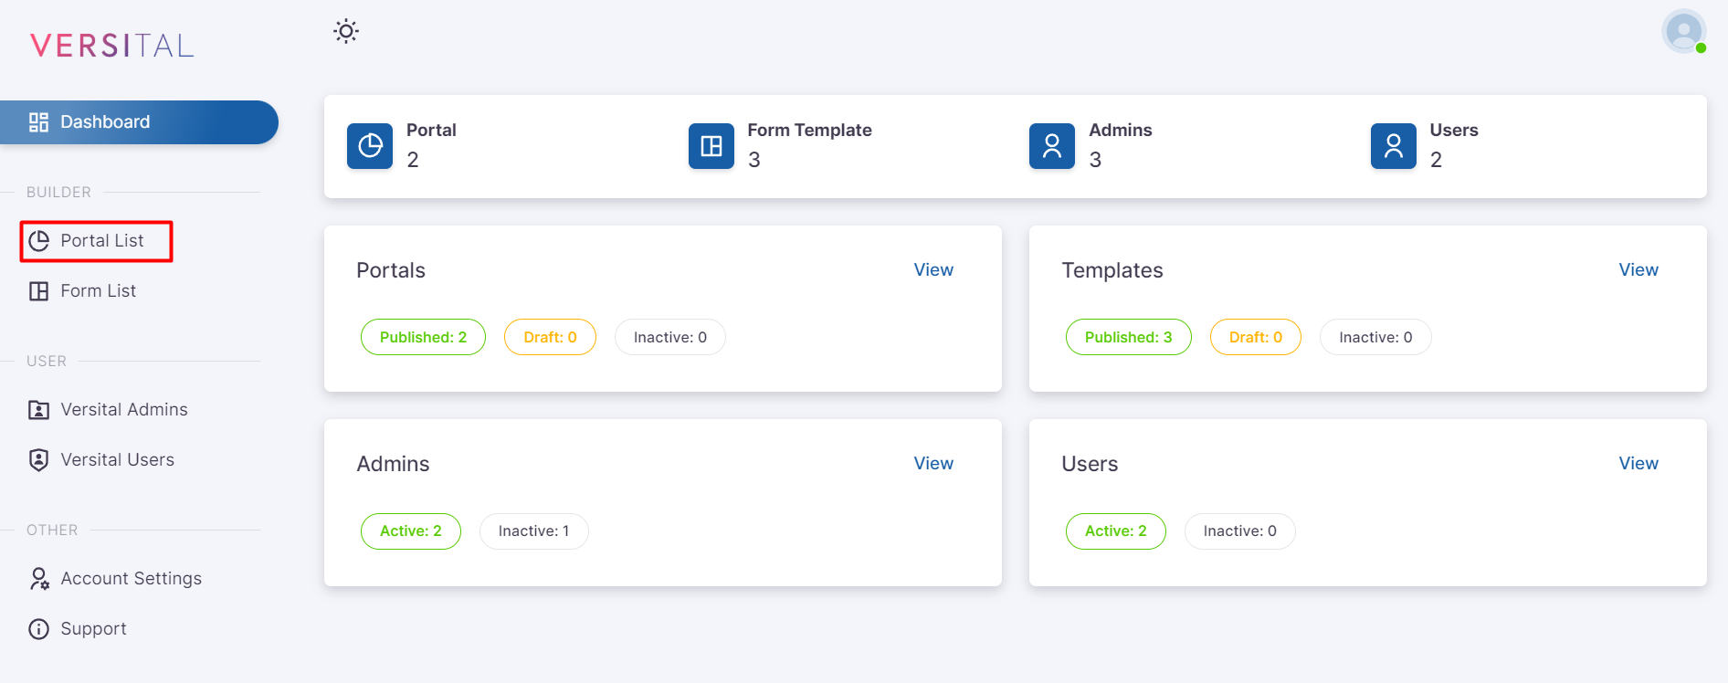Click View link in Templates card
Viewport: 1728px width, 683px height.
[1638, 270]
